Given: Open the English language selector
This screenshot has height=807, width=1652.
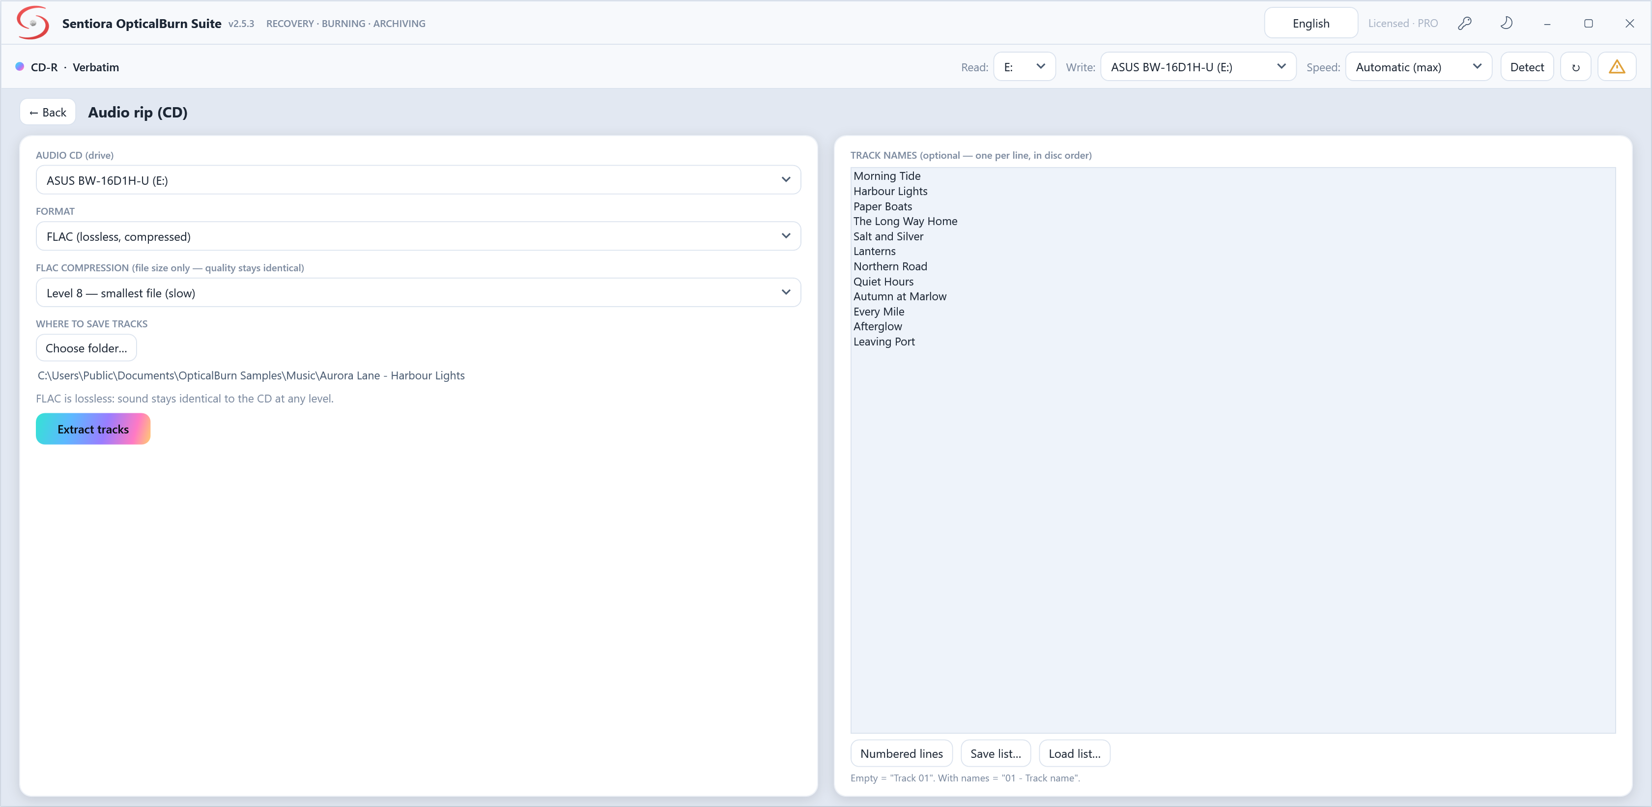Looking at the screenshot, I should coord(1311,24).
